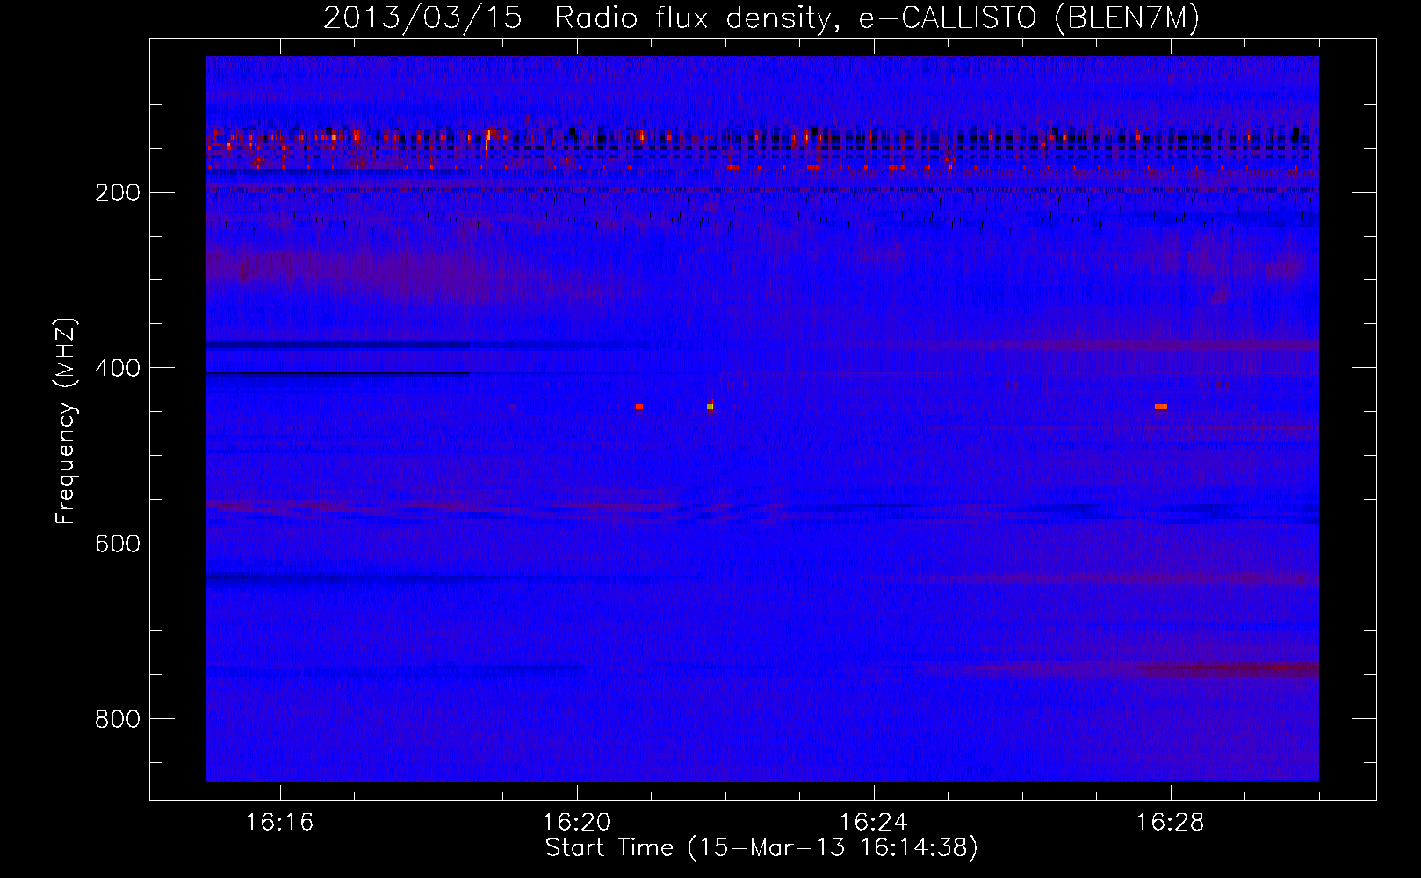This screenshot has height=878, width=1421.
Task: Click the 600 frequency tick label
Action: click(x=117, y=543)
